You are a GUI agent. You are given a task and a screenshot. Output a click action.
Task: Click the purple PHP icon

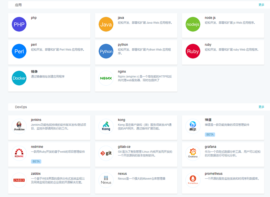point(19,24)
